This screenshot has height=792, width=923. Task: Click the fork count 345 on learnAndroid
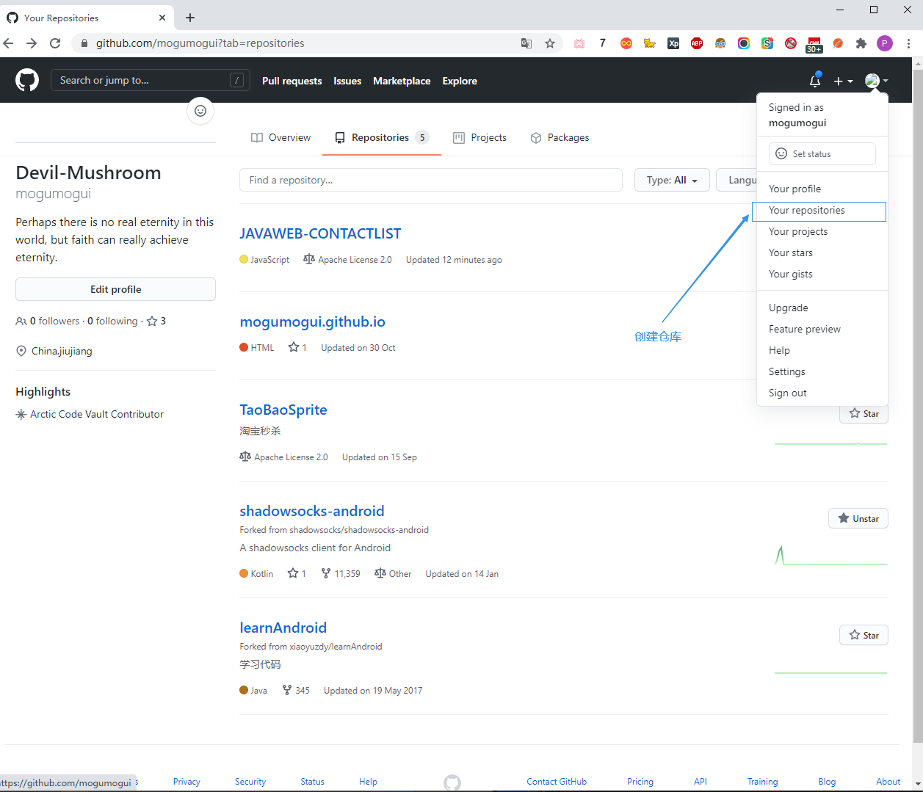(296, 690)
